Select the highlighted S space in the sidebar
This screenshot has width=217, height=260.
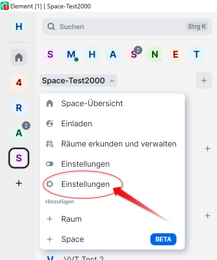(x=19, y=158)
